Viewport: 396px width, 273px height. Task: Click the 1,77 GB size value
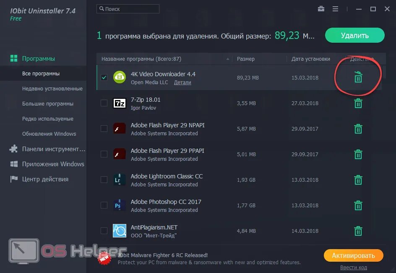tap(246, 205)
